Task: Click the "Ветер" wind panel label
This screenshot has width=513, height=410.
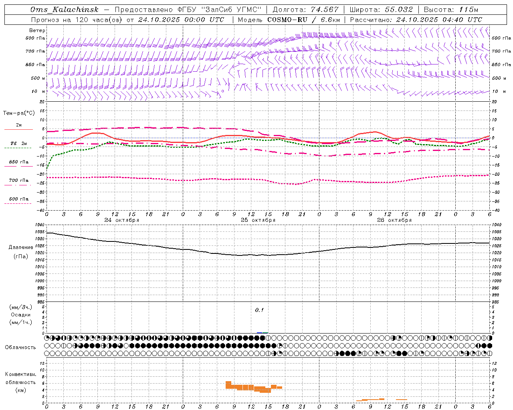Action: pyautogui.click(x=37, y=30)
